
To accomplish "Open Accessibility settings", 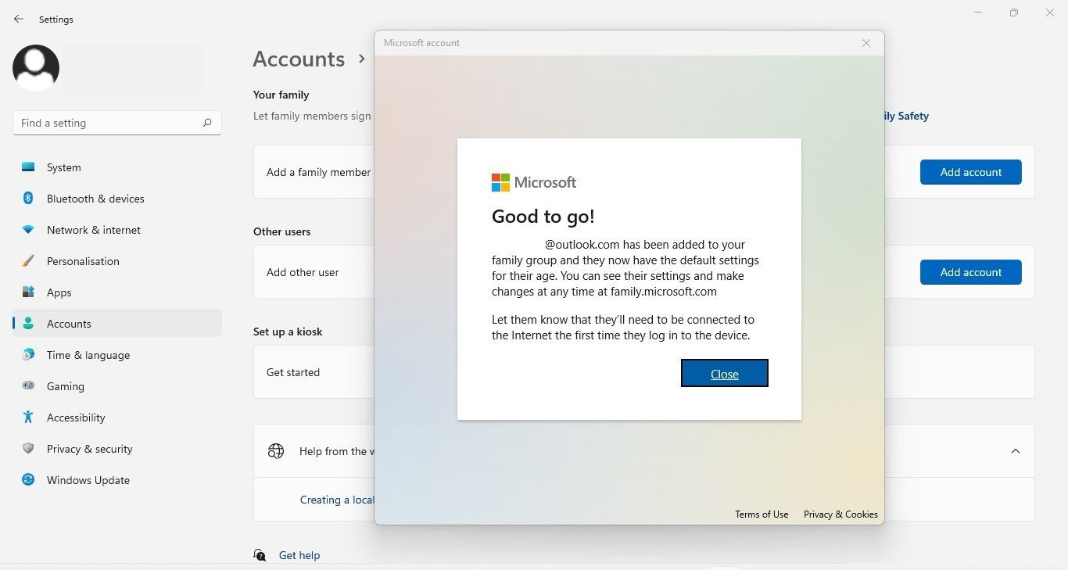I will click(x=117, y=418).
